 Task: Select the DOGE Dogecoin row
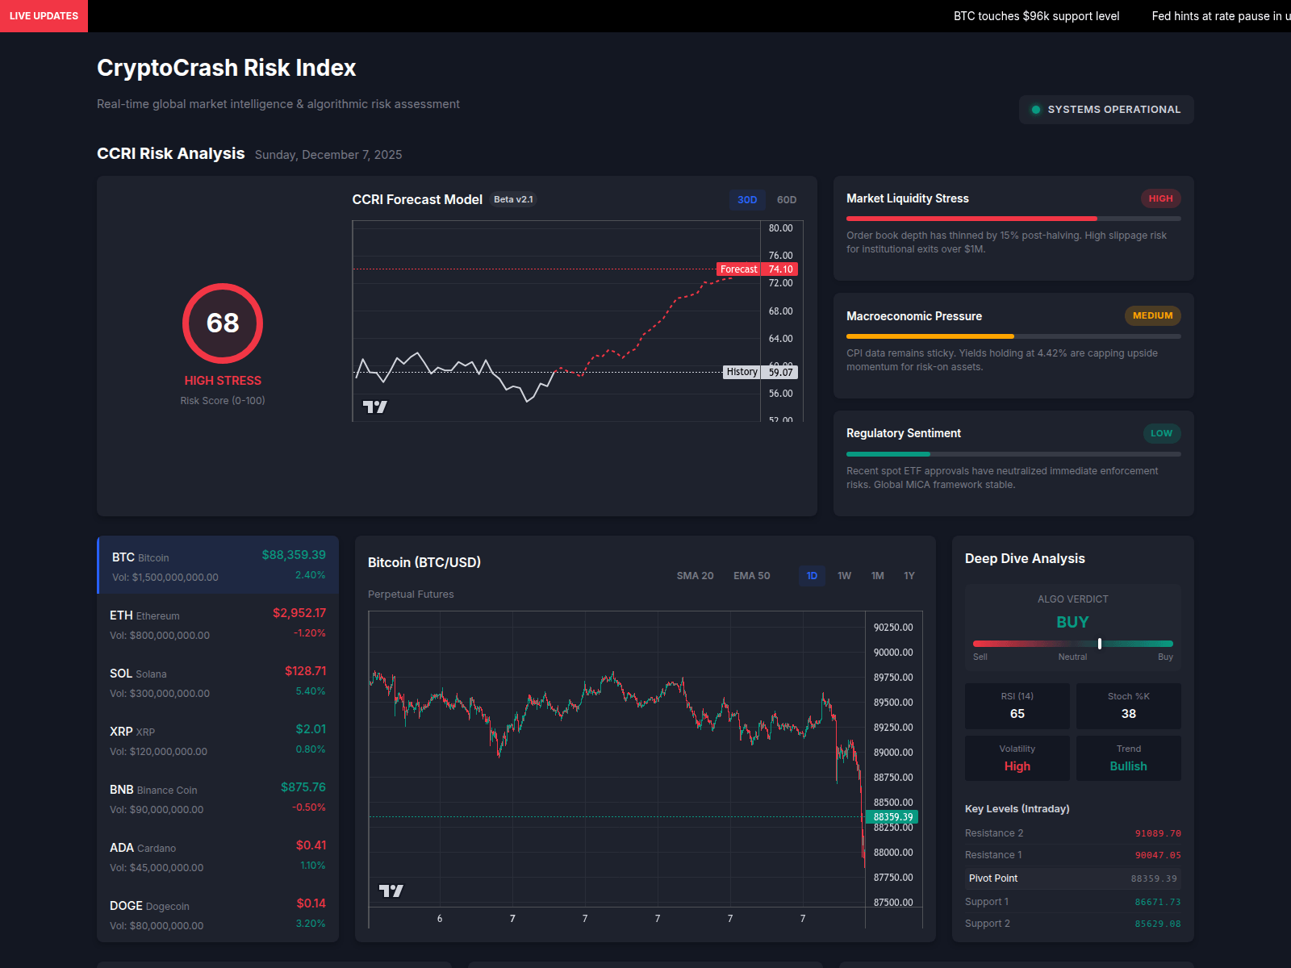218,913
